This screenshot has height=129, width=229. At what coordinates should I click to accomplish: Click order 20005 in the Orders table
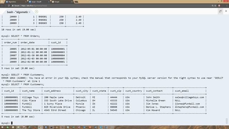[x=13, y=49]
